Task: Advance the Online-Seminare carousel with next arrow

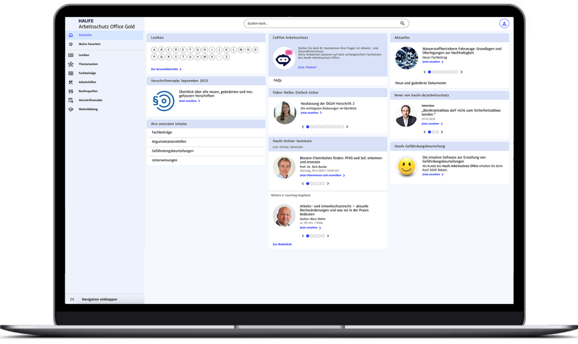Action: 328,183
